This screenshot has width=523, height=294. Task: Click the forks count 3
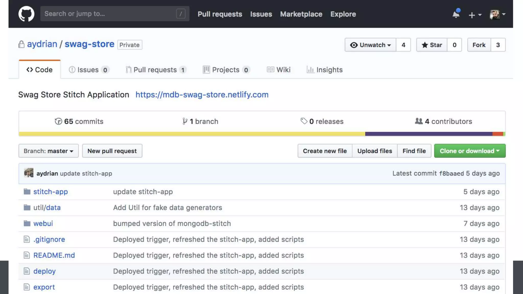point(498,45)
